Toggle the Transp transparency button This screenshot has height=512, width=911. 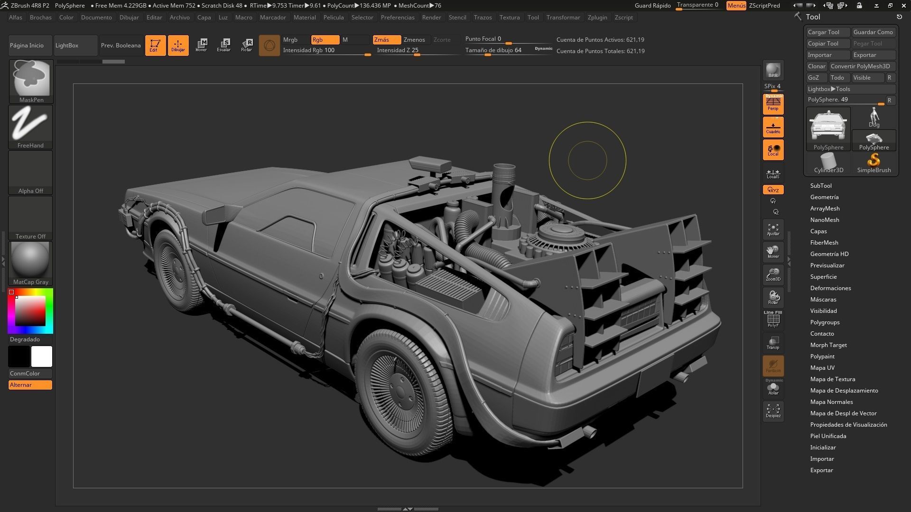coord(773,343)
